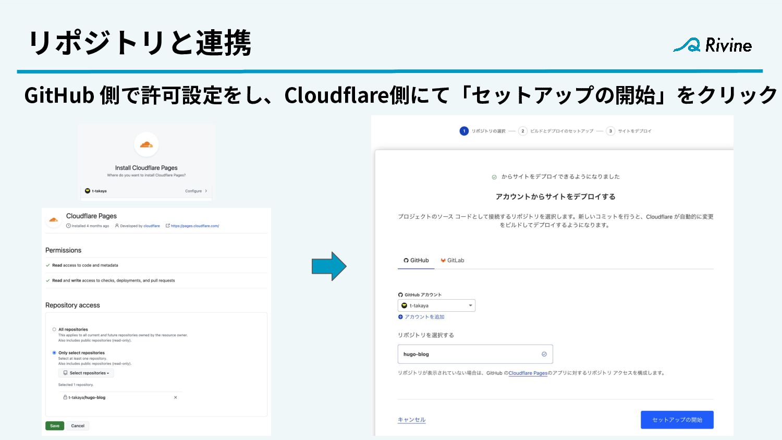Open the cloudflare developer link
The image size is (782, 440).
point(152,226)
